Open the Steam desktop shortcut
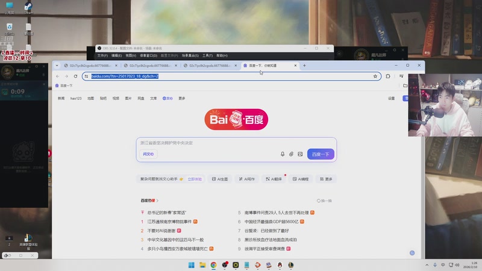This screenshot has height=271, width=482. 28,8
